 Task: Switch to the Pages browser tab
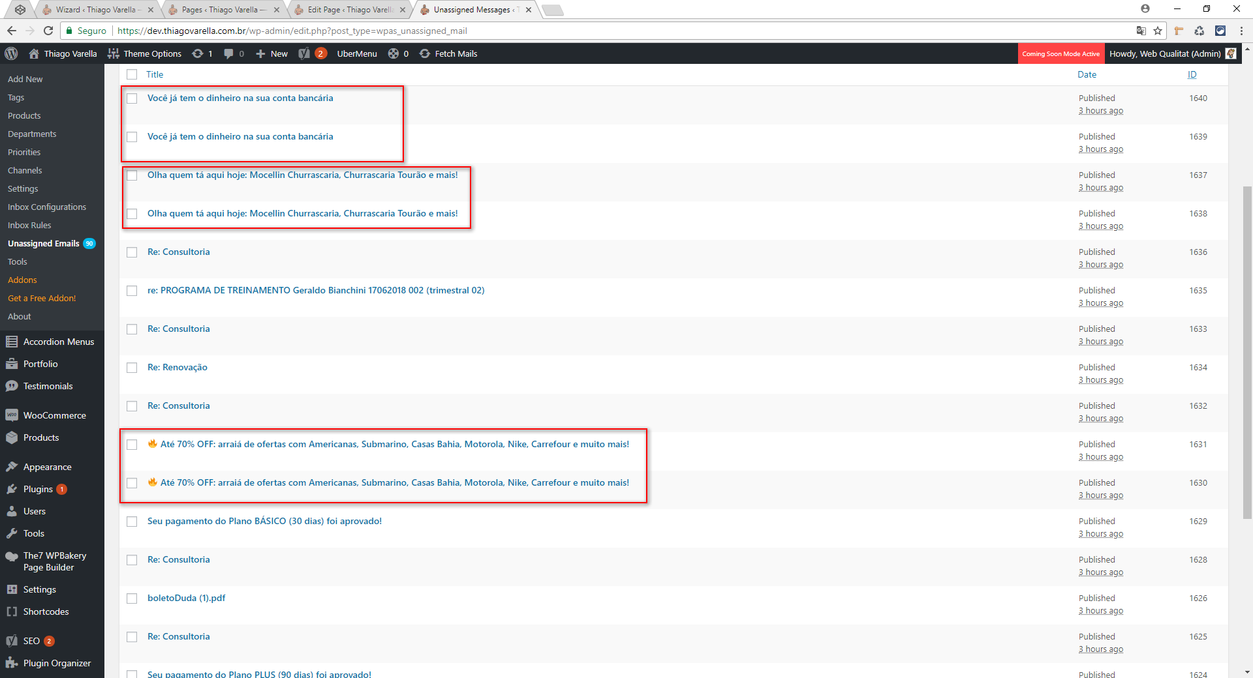point(223,10)
